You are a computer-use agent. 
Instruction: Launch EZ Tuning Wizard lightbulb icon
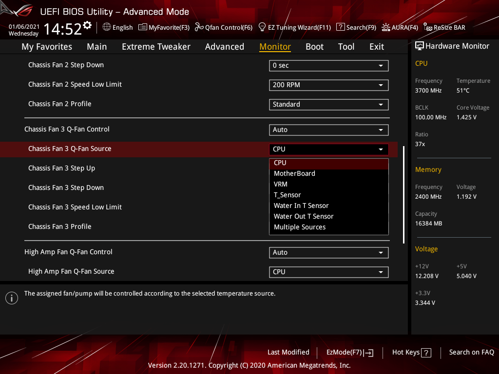pyautogui.click(x=262, y=27)
